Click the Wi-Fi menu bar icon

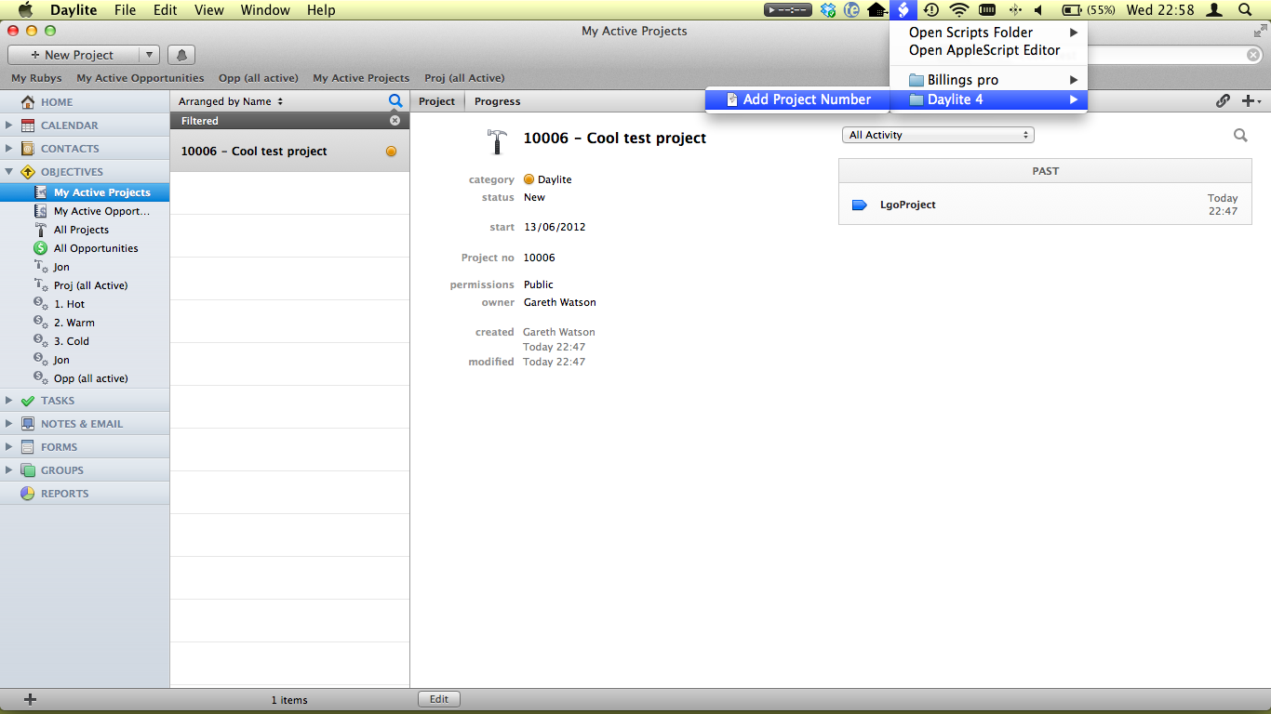click(958, 10)
